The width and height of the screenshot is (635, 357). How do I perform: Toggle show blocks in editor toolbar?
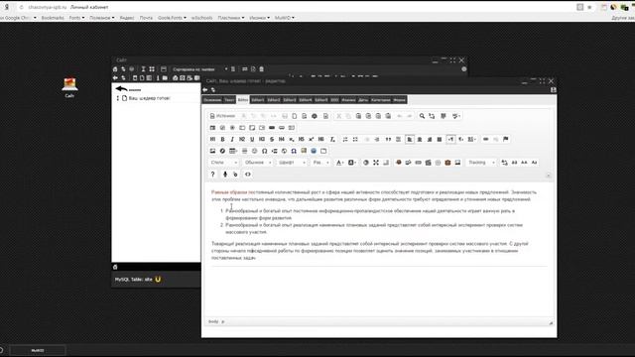click(386, 163)
